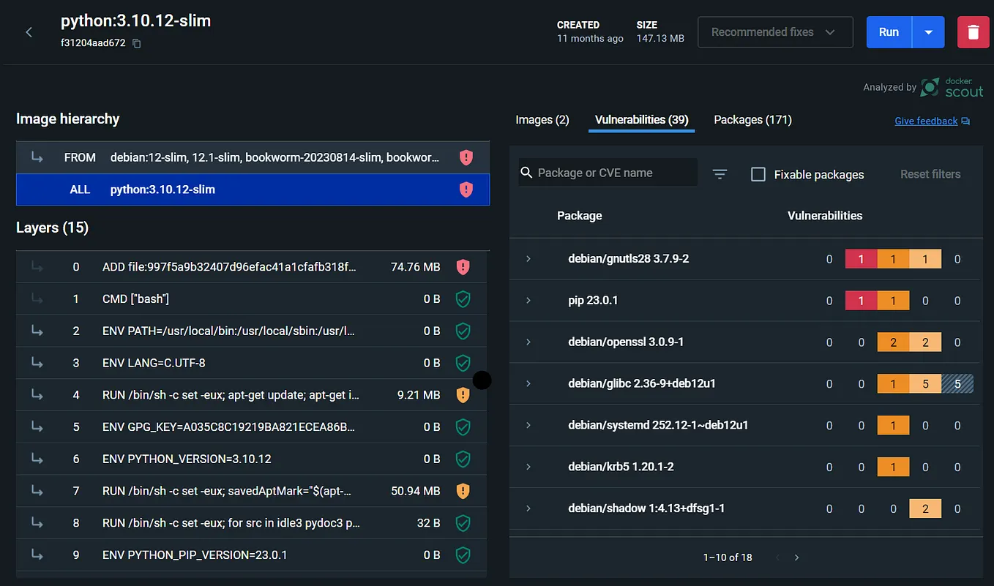Open the Recommended fixes dropdown
This screenshot has width=994, height=586.
(x=775, y=31)
